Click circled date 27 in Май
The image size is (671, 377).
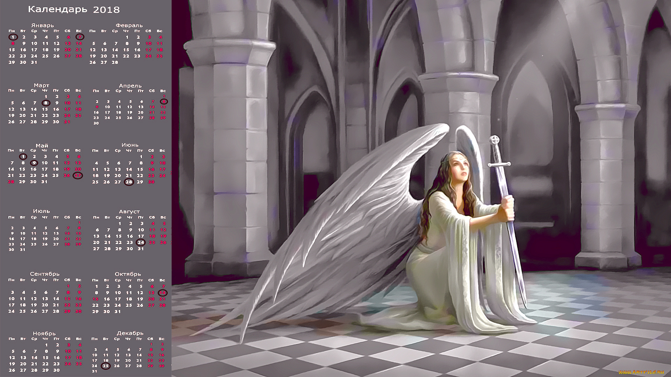pyautogui.click(x=78, y=176)
